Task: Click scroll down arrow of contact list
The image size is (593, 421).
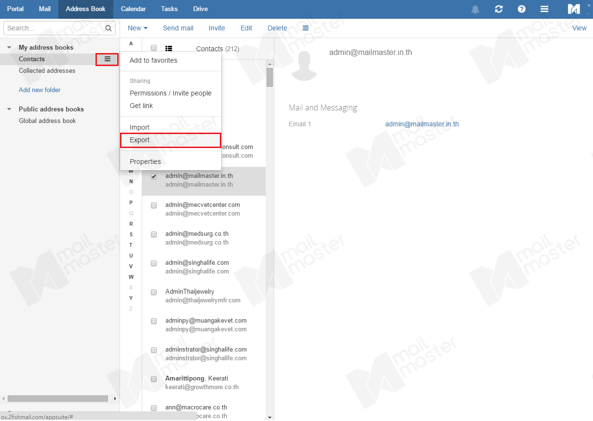Action: pyautogui.click(x=270, y=417)
